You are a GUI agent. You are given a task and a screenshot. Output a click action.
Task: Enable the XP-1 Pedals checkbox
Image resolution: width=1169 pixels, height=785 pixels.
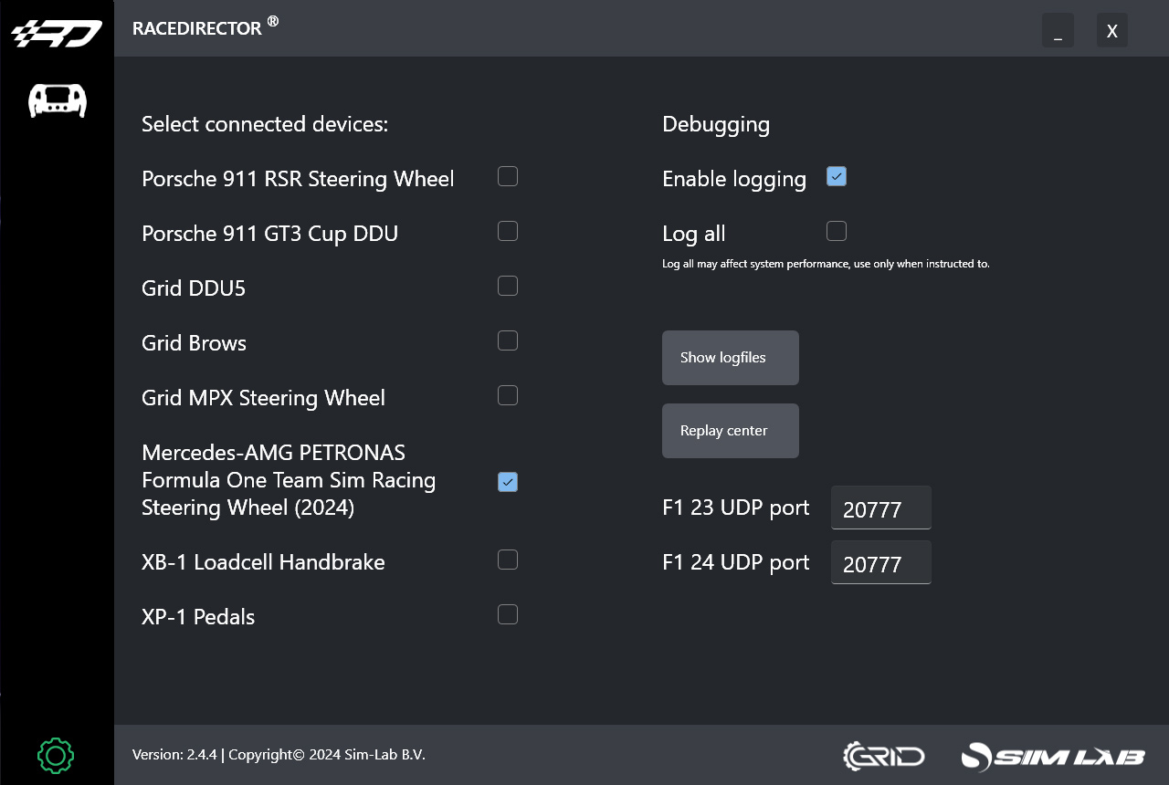tap(508, 615)
